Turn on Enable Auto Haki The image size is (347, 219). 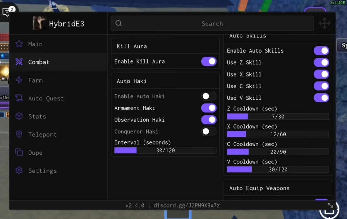(x=209, y=96)
